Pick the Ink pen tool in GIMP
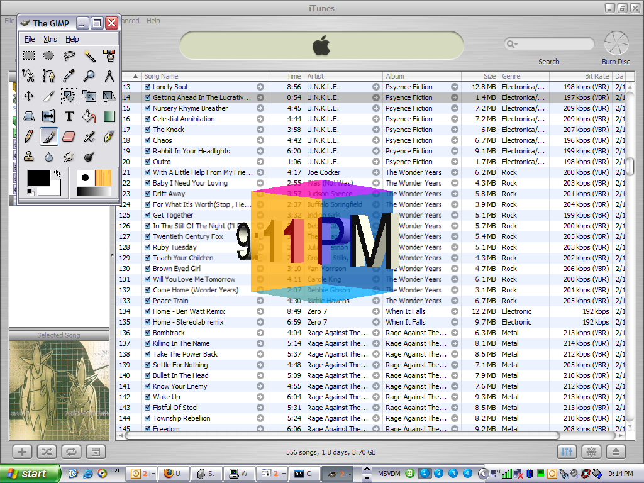The width and height of the screenshot is (644, 483). point(109,136)
